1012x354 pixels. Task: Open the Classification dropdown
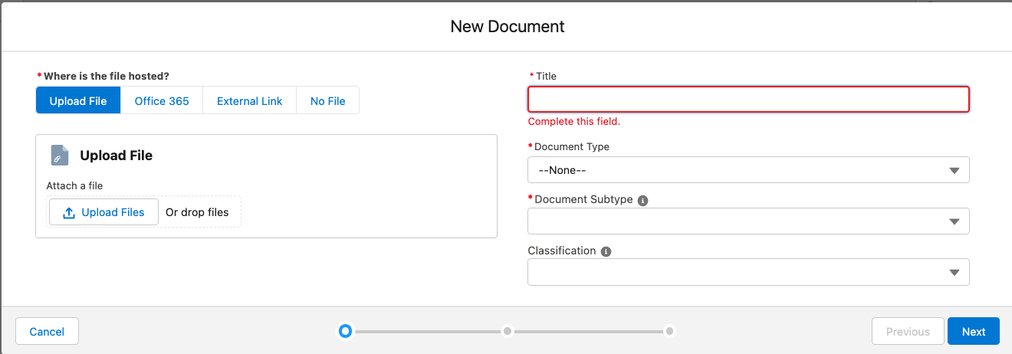(747, 272)
